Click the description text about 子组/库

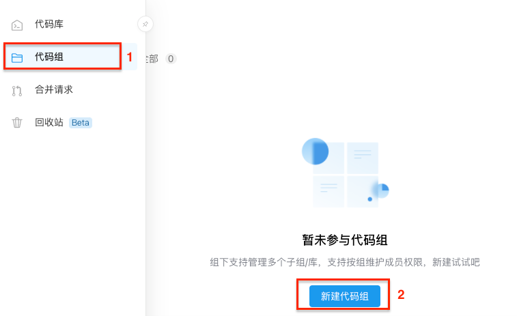coord(345,262)
